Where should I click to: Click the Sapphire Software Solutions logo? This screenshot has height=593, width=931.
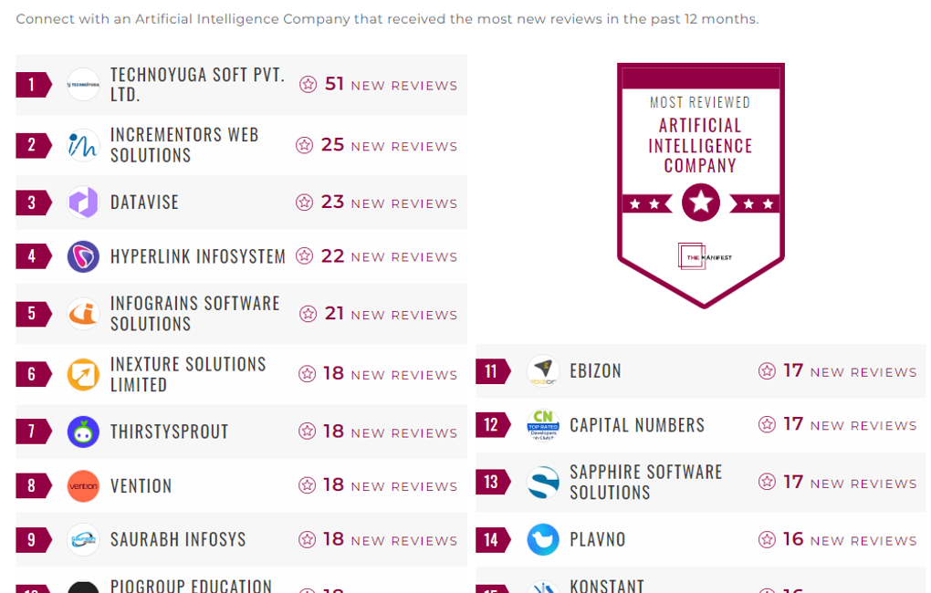(x=543, y=483)
